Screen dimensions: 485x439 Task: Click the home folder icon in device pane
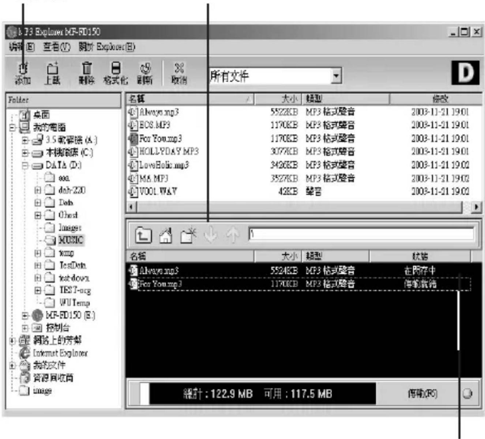[x=166, y=235]
